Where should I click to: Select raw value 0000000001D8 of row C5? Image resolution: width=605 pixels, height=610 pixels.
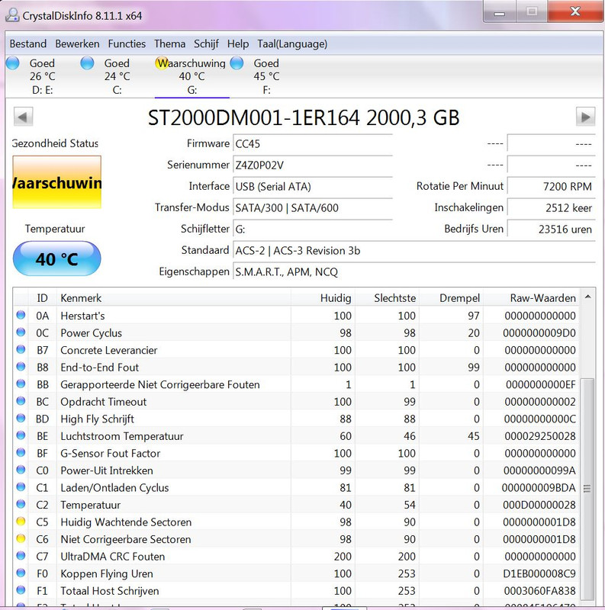pyautogui.click(x=539, y=522)
